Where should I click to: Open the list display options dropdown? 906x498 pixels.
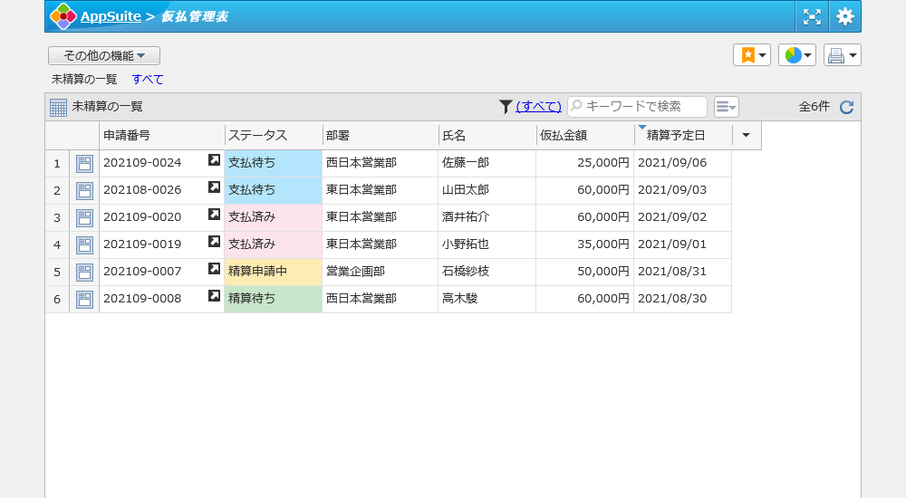726,107
